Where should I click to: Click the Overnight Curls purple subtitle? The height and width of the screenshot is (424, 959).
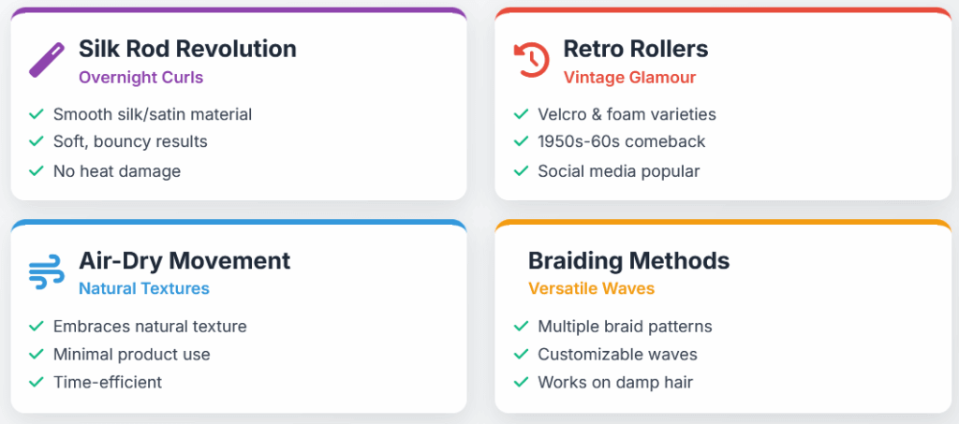pos(141,78)
